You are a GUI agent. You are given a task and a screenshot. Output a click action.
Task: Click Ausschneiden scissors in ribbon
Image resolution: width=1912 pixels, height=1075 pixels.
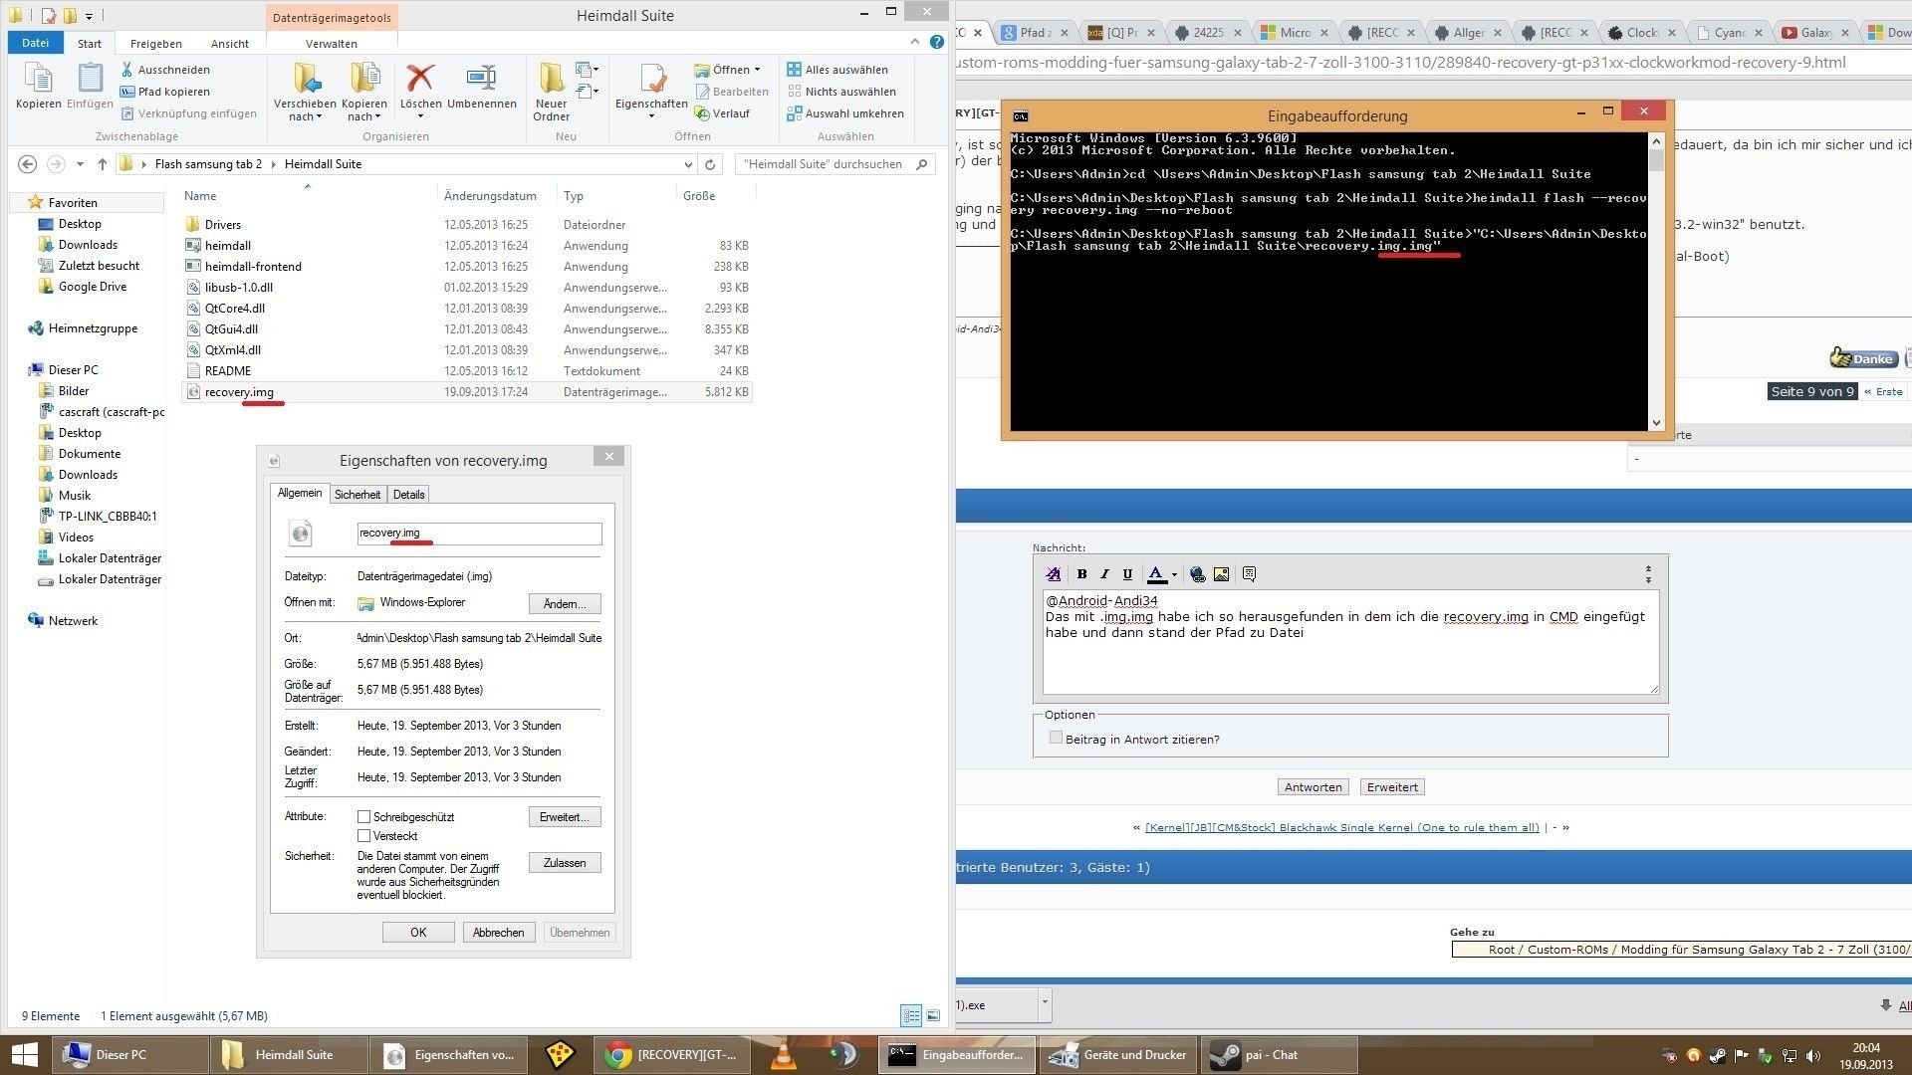point(165,70)
